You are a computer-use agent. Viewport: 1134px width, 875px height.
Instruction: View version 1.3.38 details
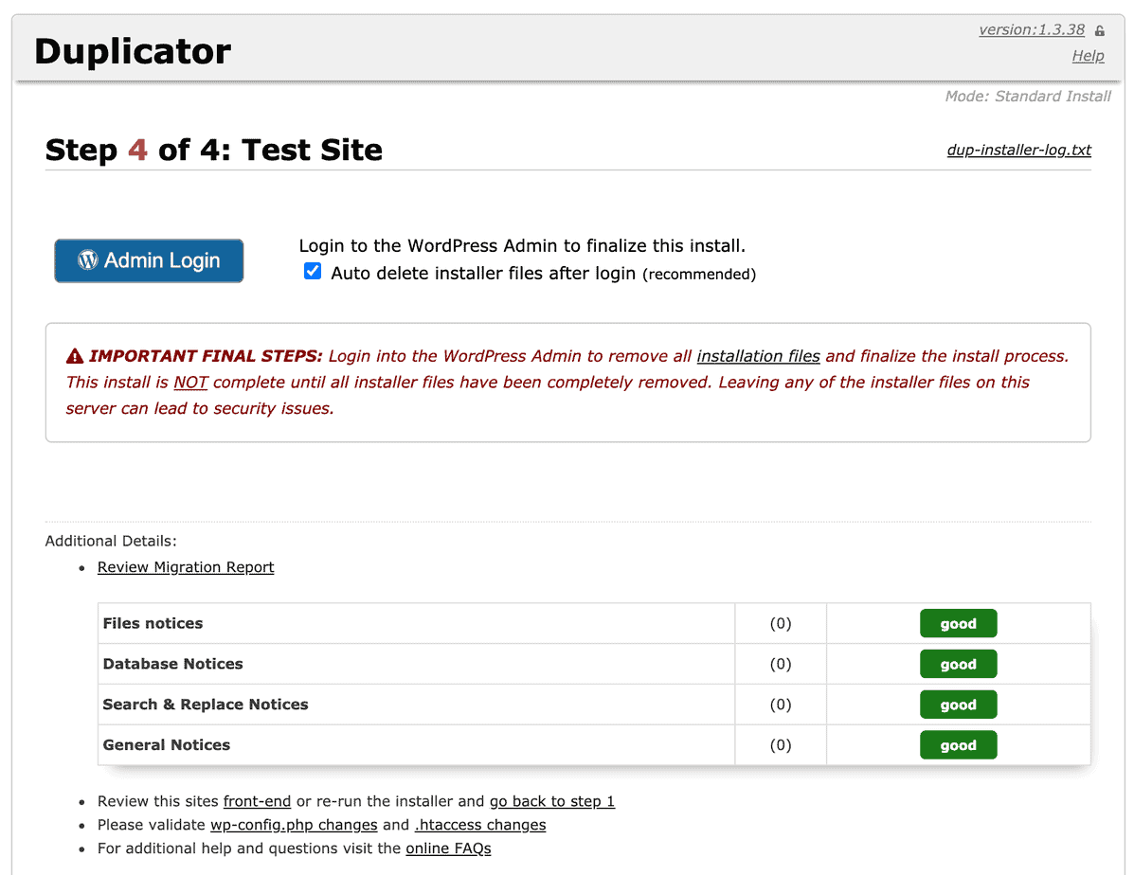pos(1031,29)
